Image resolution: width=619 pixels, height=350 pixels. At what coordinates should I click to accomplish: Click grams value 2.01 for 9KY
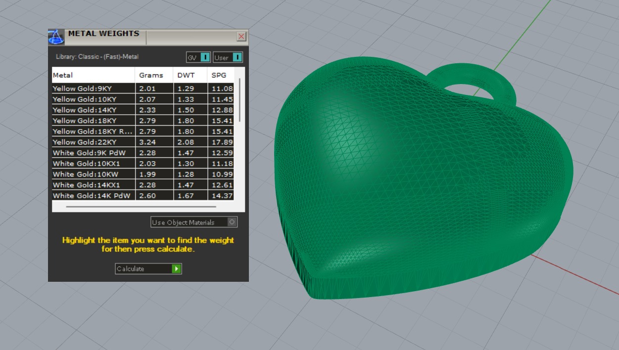[x=146, y=88]
